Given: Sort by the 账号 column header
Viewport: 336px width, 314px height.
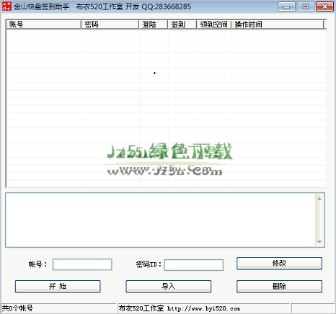Looking at the screenshot, I should [x=43, y=24].
